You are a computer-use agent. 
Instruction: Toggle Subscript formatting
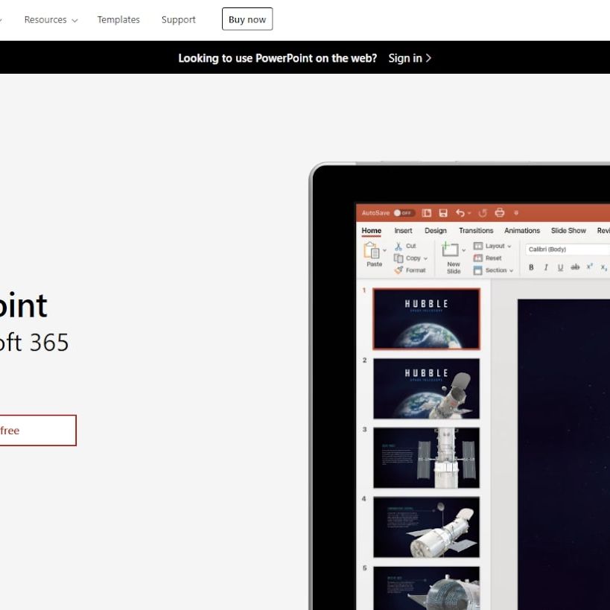tap(603, 267)
